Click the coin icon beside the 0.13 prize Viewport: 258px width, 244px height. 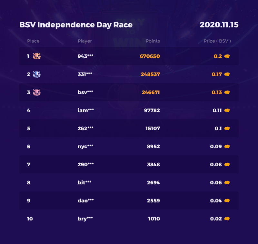click(227, 93)
